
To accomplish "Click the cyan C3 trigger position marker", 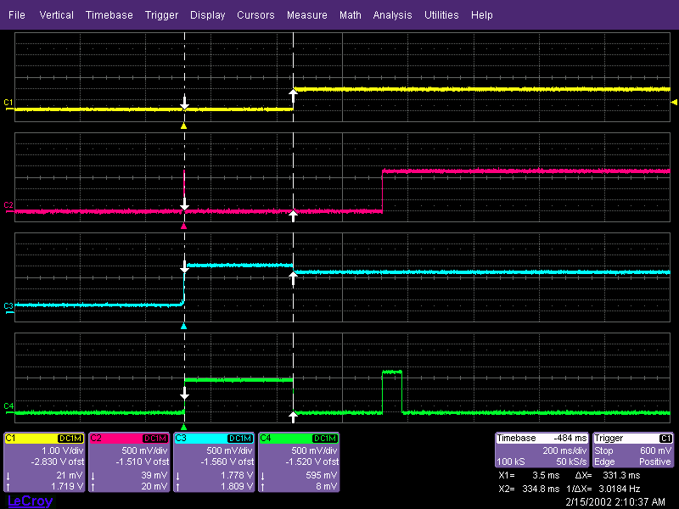I will click(x=183, y=327).
